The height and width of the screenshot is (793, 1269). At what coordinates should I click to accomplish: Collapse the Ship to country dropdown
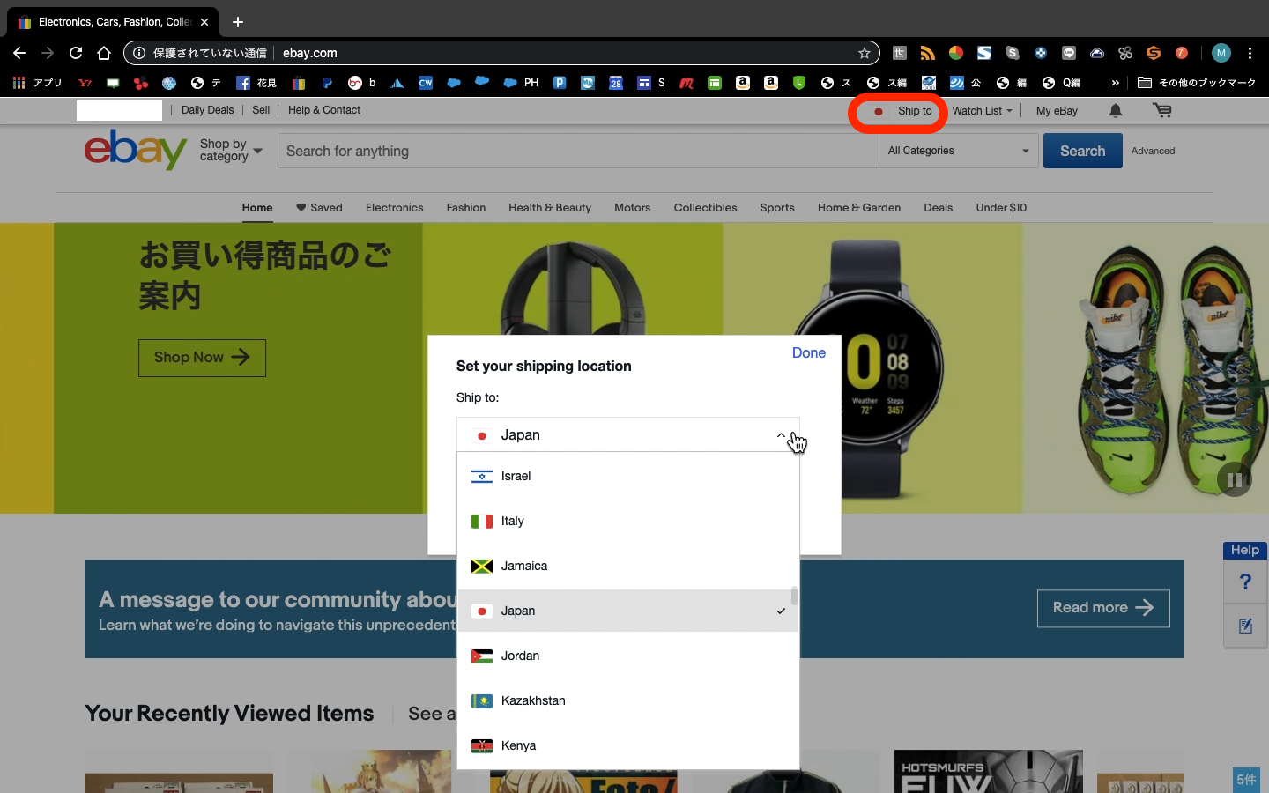(x=780, y=435)
